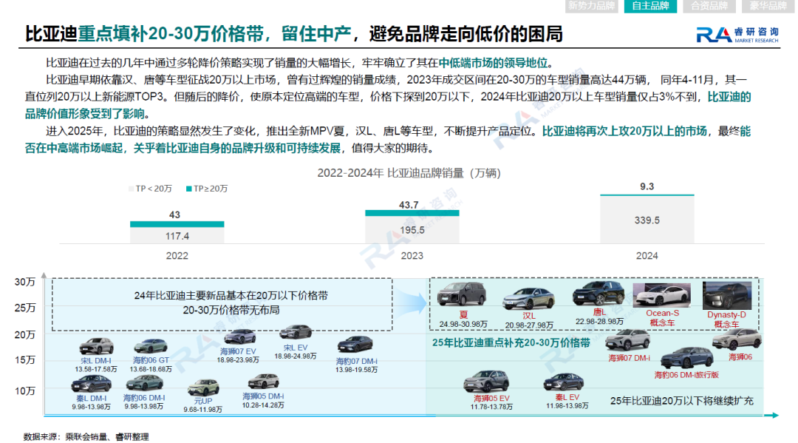Click the 15万 axis label
The height and width of the screenshot is (443, 798).
[24, 360]
